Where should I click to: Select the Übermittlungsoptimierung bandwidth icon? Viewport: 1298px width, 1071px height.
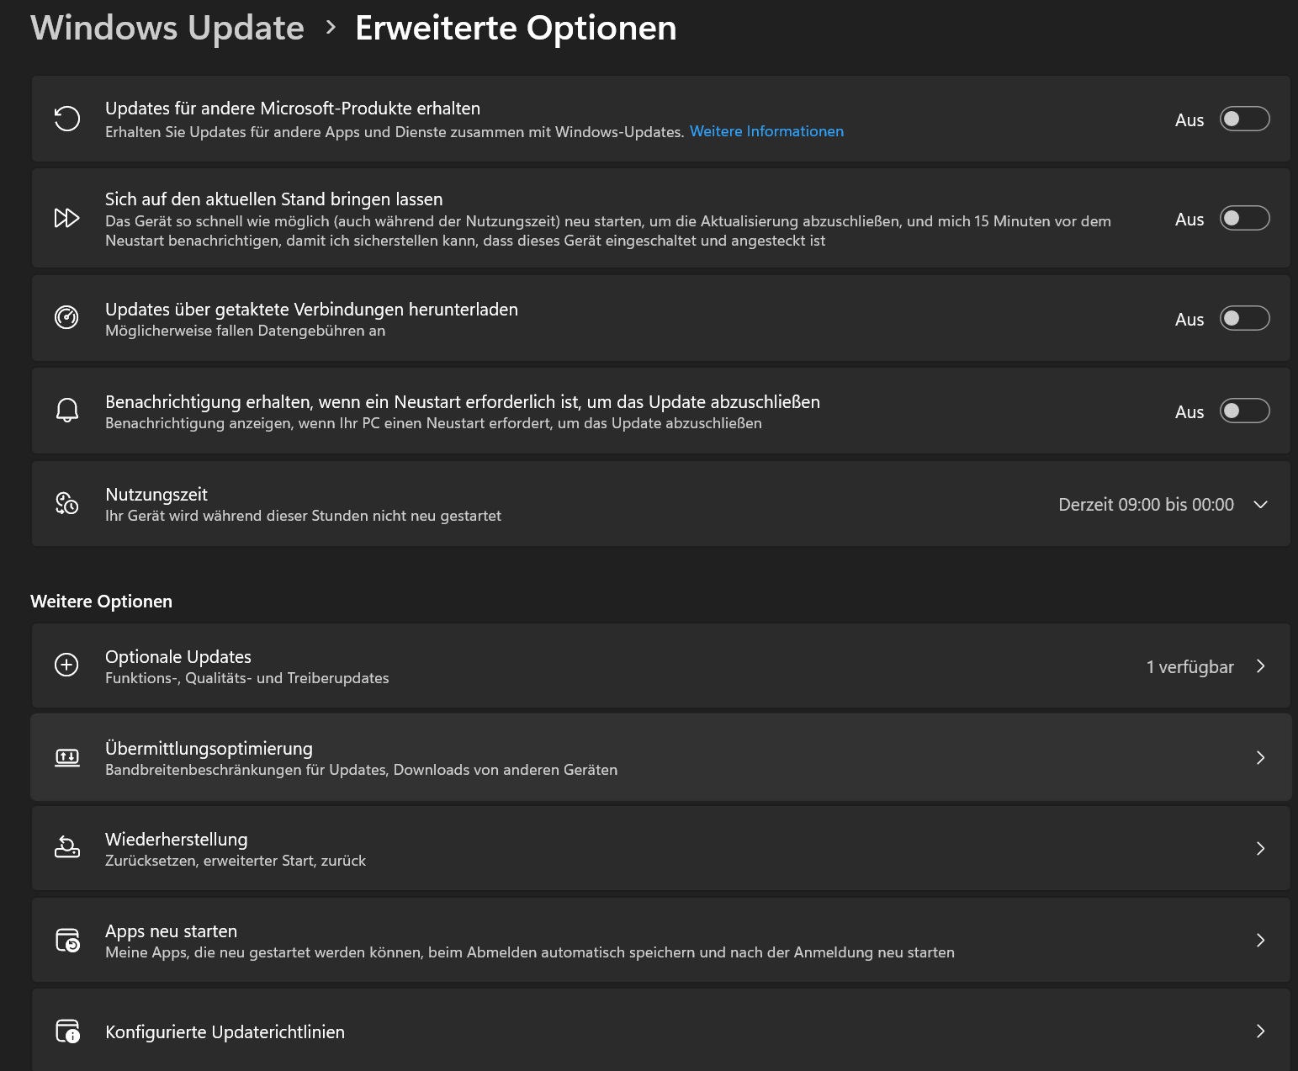click(67, 756)
